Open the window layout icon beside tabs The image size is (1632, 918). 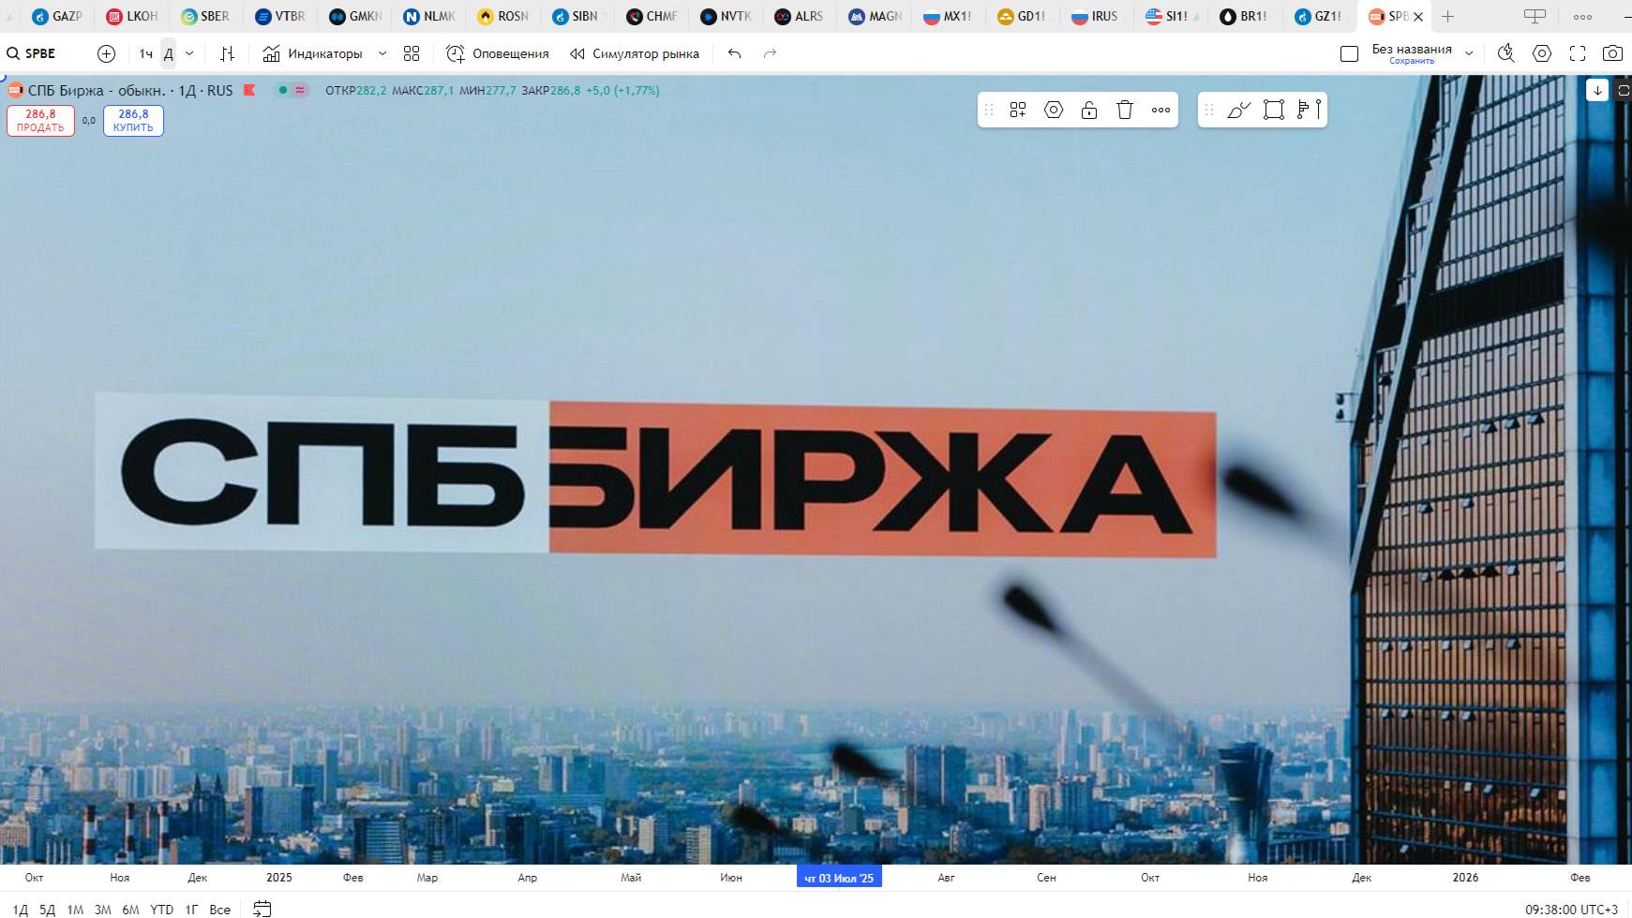pos(1535,16)
